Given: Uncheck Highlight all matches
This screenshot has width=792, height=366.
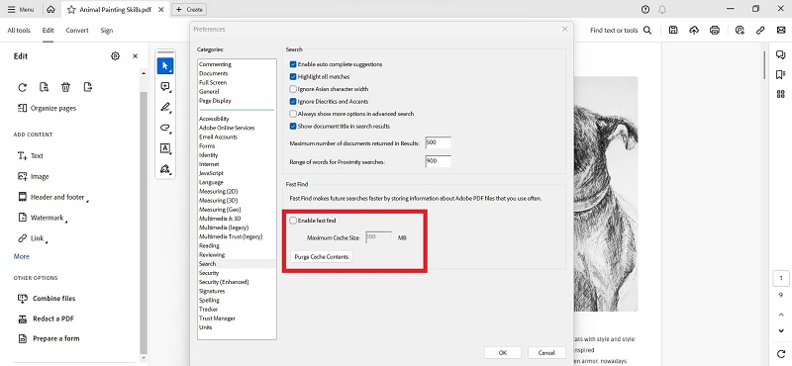Looking at the screenshot, I should (x=293, y=77).
